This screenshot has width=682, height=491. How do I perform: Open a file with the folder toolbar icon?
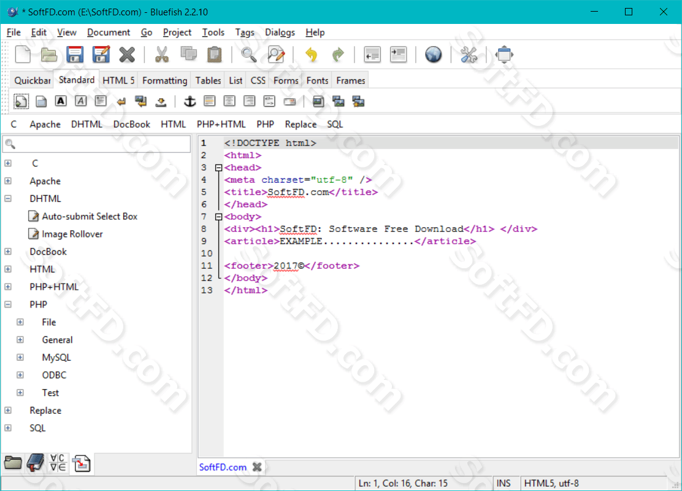[x=48, y=55]
